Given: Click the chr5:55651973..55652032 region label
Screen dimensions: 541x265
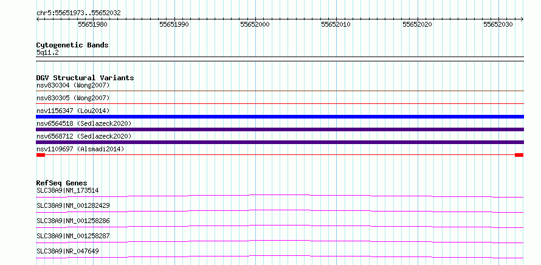Looking at the screenshot, I should 78,13.
